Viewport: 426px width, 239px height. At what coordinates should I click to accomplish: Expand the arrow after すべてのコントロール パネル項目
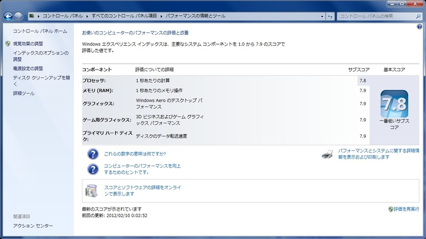point(161,16)
